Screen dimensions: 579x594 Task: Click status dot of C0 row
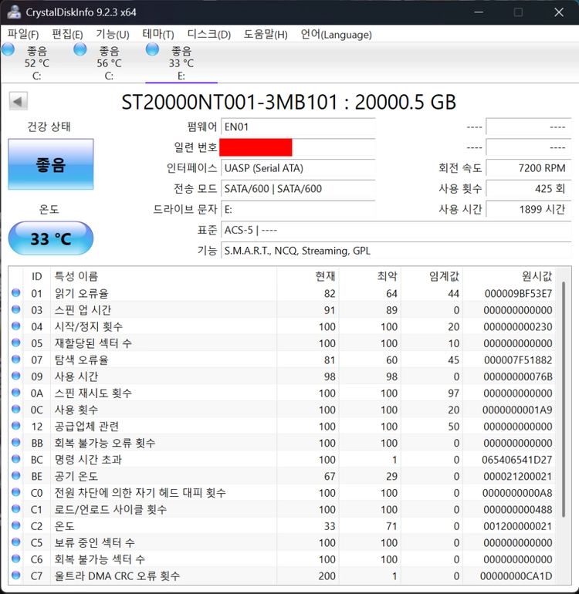pyautogui.click(x=16, y=492)
